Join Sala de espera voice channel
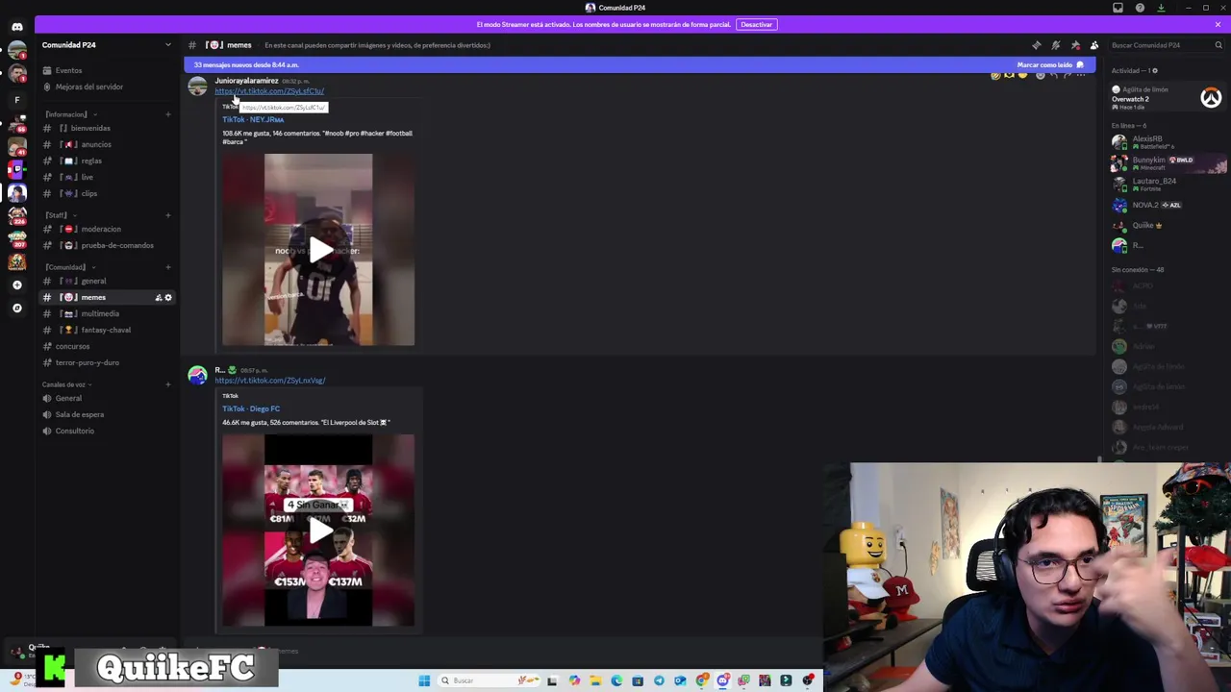The width and height of the screenshot is (1231, 692). pyautogui.click(x=108, y=414)
